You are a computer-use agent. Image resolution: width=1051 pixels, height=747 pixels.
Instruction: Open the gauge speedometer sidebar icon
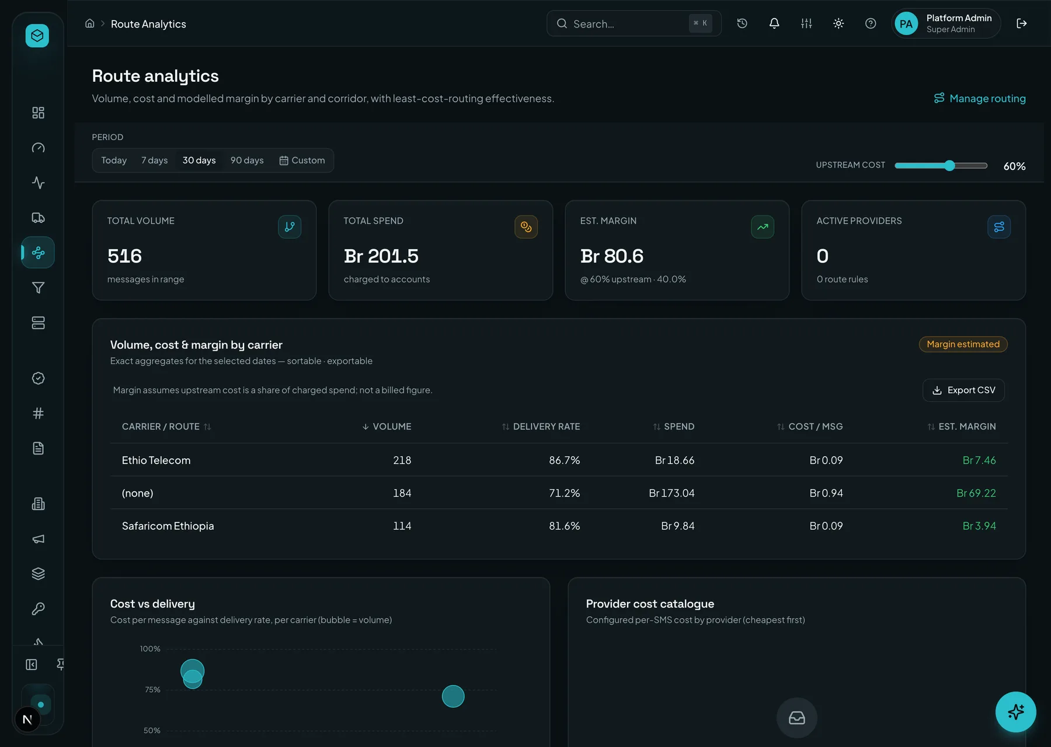coord(38,148)
